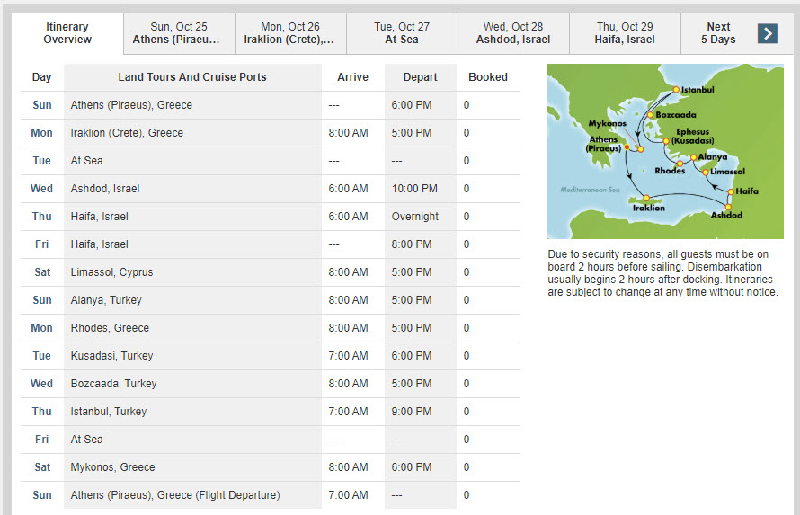Image resolution: width=800 pixels, height=515 pixels.
Task: Select Mykonos, Greece port entry
Action: click(112, 467)
